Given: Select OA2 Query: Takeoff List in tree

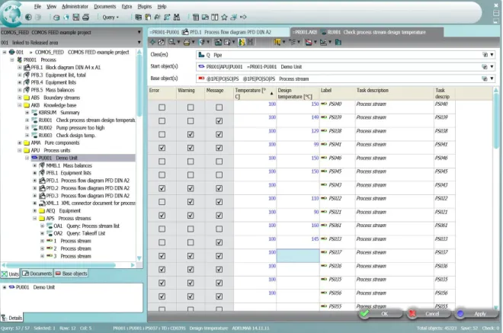Looking at the screenshot, I should click(x=76, y=233).
